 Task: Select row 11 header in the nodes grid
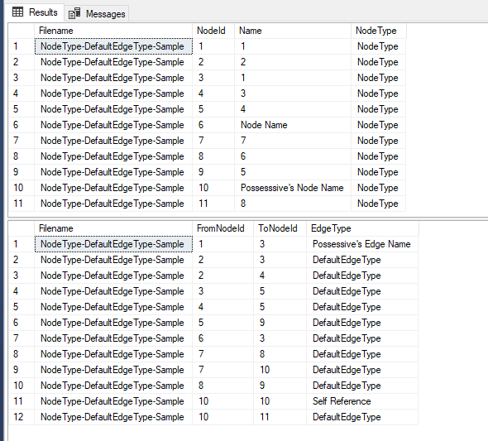coord(22,204)
